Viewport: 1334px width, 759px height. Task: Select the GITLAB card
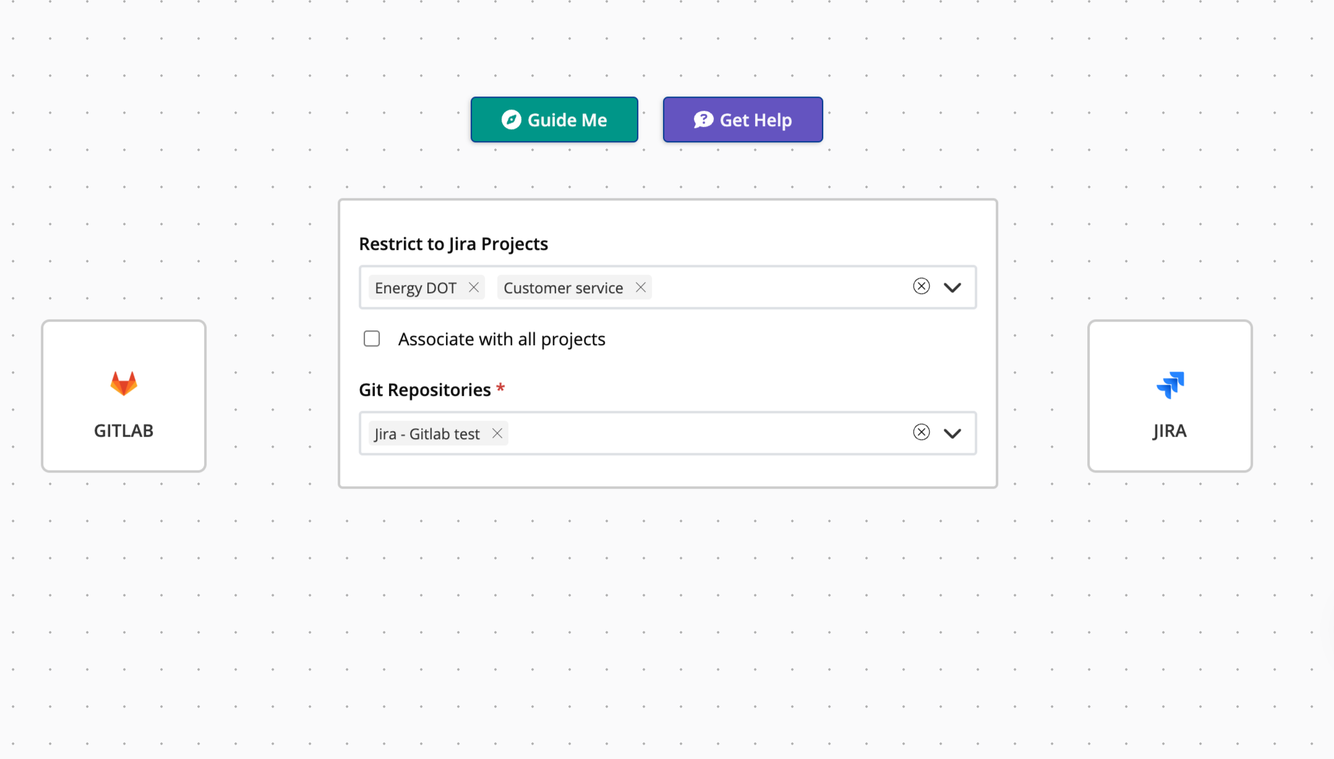tap(124, 396)
